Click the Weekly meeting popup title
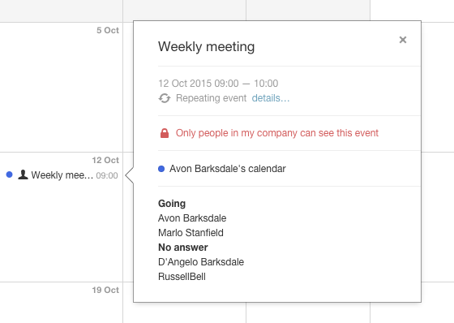The height and width of the screenshot is (323, 454). tap(206, 47)
